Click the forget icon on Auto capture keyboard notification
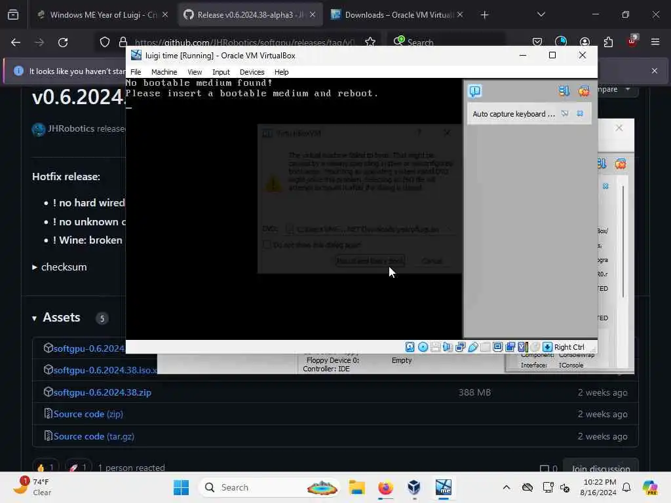 565,113
